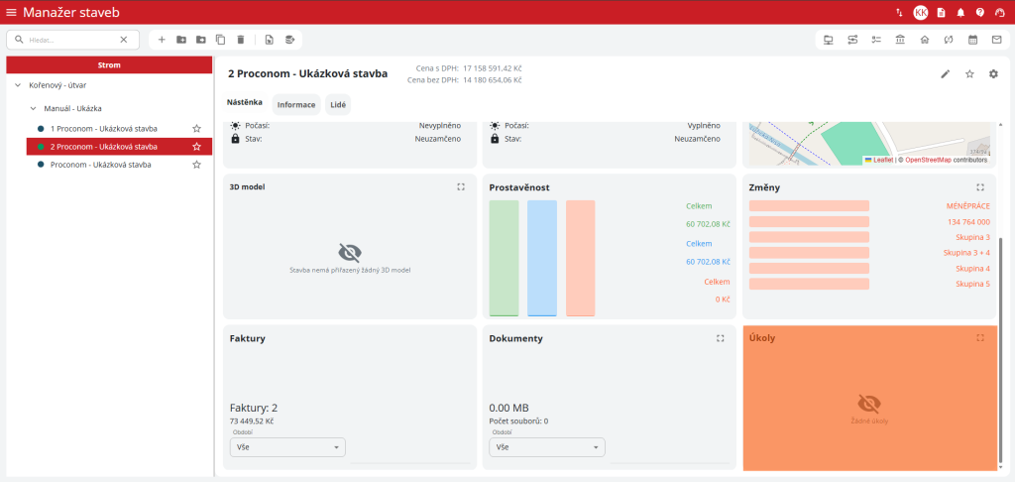1015x482 pixels.
Task: Click the calendar icon in right toolbar
Action: point(972,40)
